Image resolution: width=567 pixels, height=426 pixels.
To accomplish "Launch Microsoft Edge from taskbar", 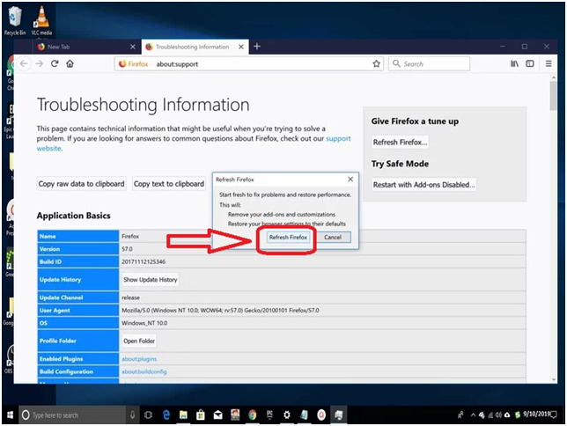I will tap(166, 415).
